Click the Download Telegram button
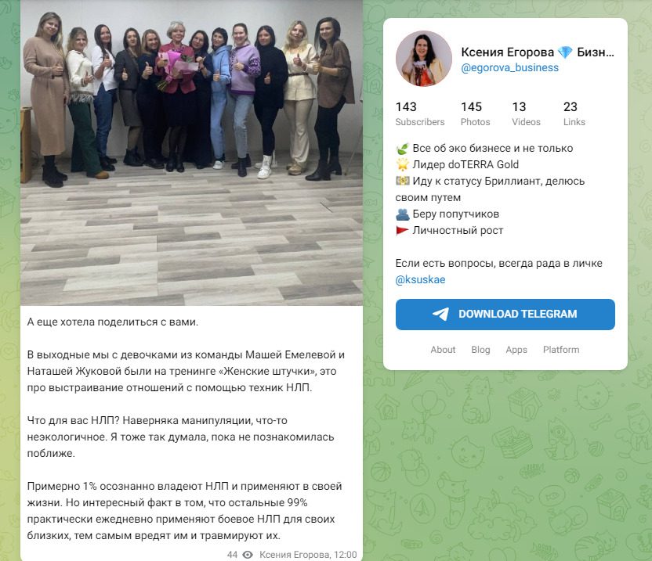 pos(505,315)
